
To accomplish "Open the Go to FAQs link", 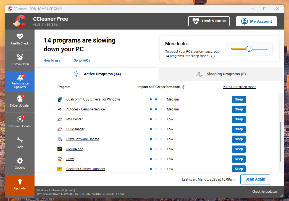I will 82,60.
